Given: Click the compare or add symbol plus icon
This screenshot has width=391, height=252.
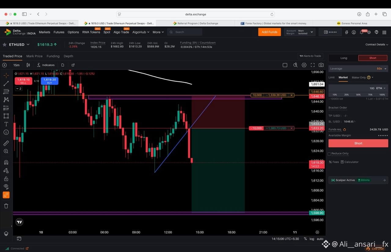Looking at the screenshot, I should pyautogui.click(x=5, y=65).
